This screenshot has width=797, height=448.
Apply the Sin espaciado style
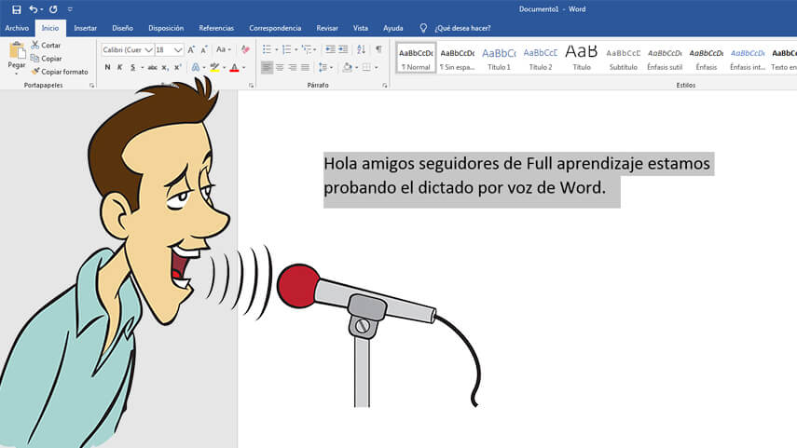[x=458, y=58]
